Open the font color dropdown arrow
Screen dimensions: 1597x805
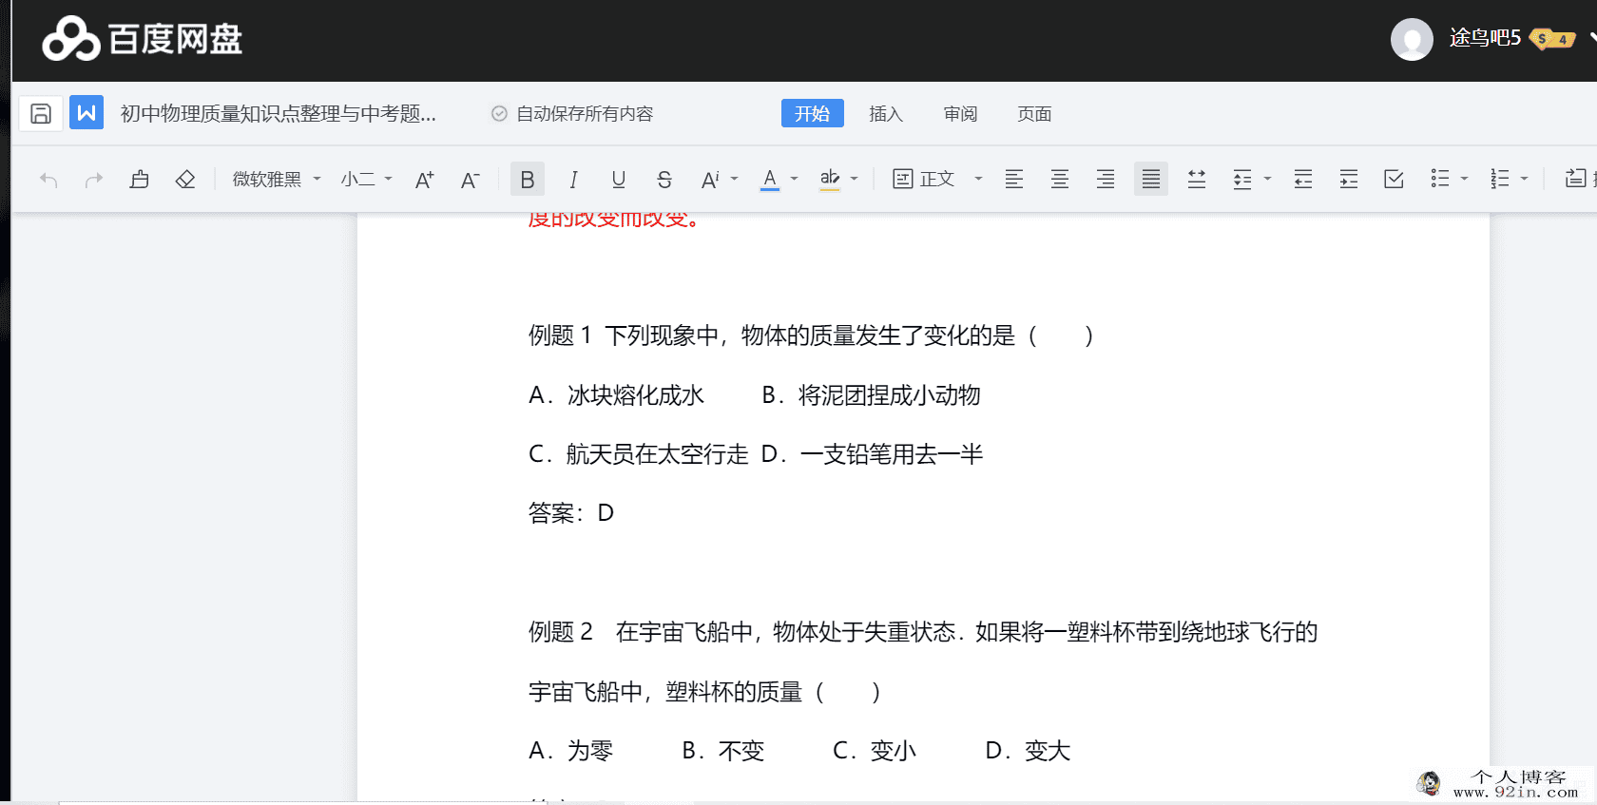click(795, 179)
